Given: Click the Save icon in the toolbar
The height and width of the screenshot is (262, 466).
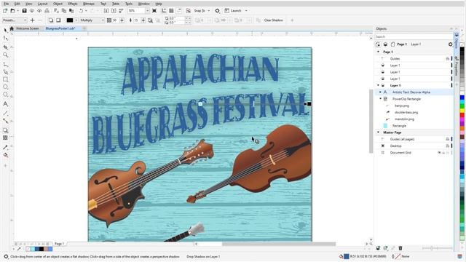Looking at the screenshot, I should [x=24, y=11].
